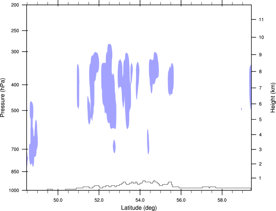Click the 400 pressure tick label

tap(15, 85)
